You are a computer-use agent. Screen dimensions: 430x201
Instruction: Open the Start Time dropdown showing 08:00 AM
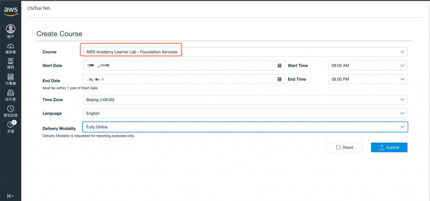[368, 65]
